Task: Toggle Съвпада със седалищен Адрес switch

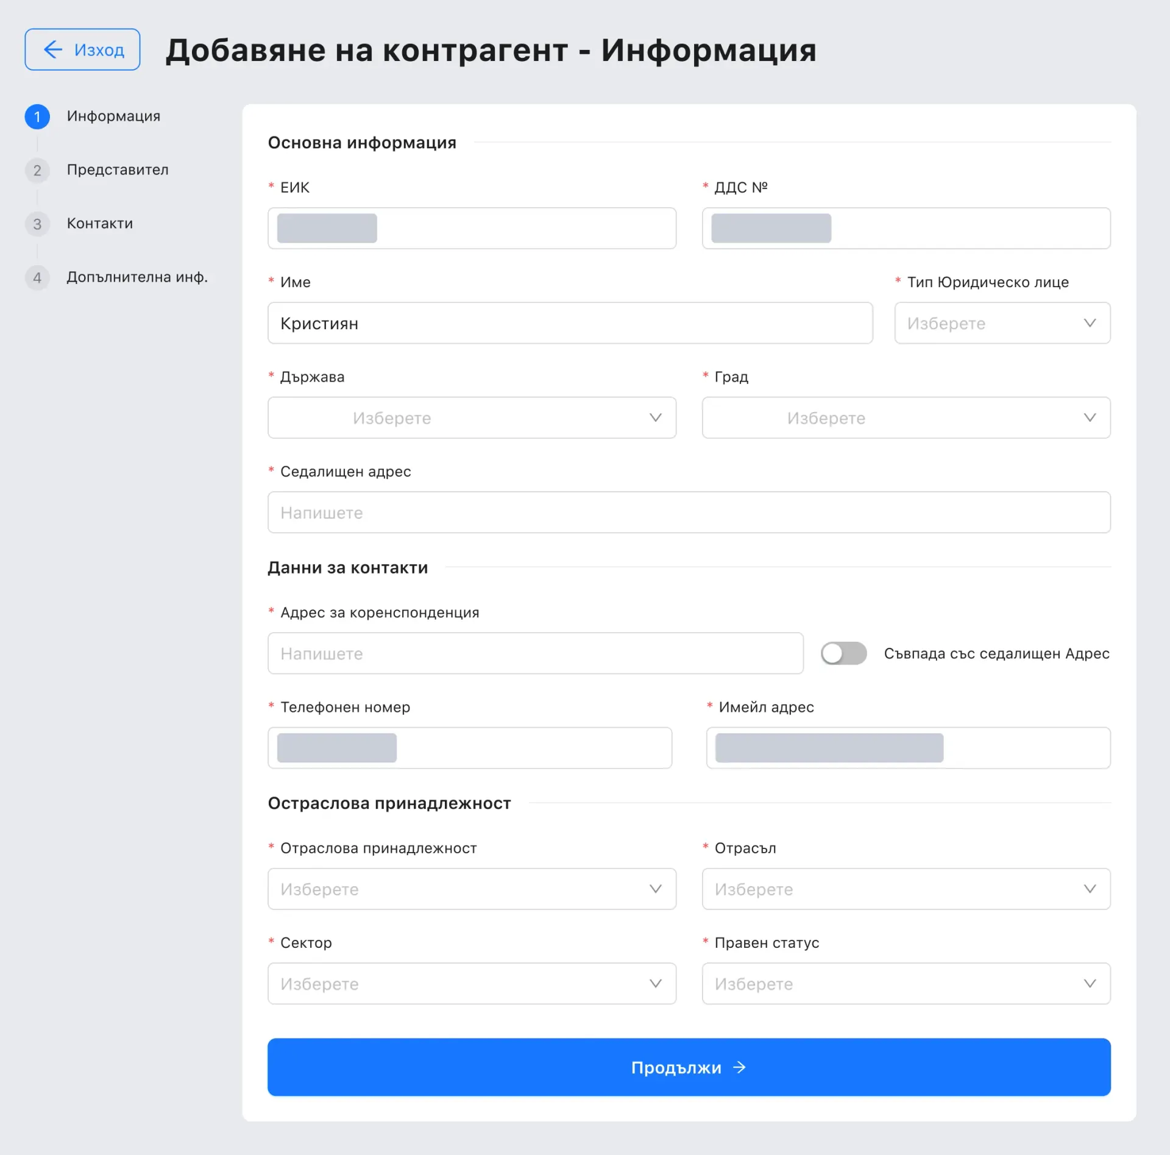Action: tap(843, 653)
